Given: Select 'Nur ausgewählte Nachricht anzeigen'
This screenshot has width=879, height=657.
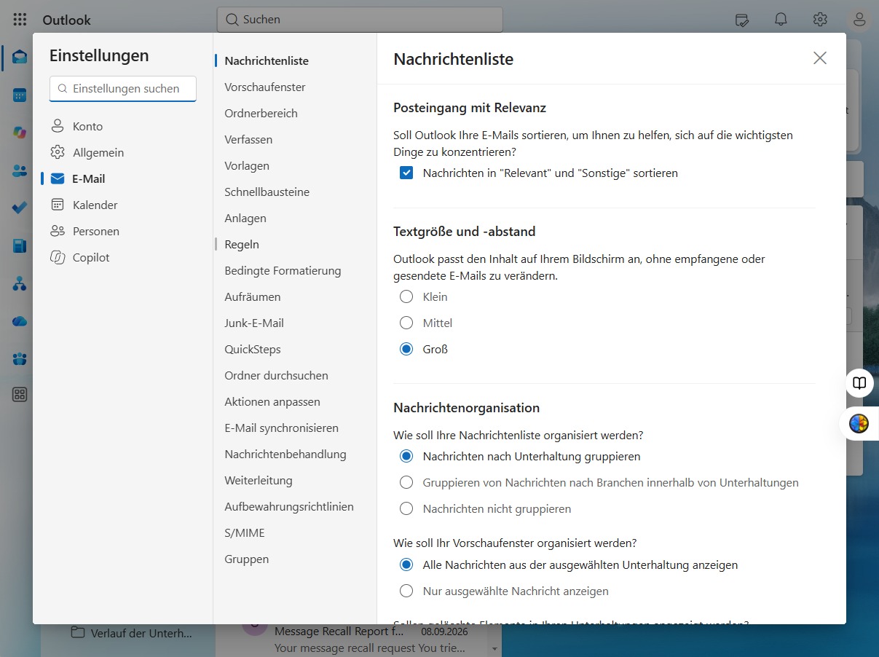Looking at the screenshot, I should (406, 591).
